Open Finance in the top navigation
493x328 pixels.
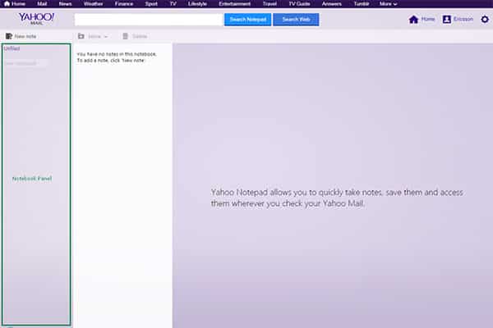tap(124, 4)
